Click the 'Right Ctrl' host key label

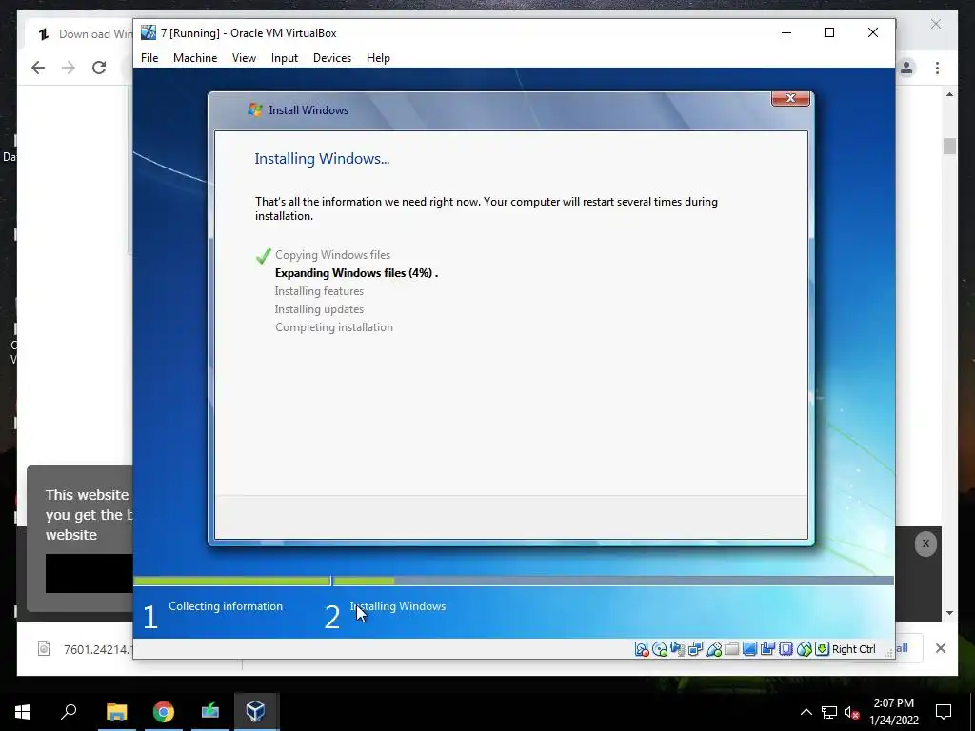point(854,649)
